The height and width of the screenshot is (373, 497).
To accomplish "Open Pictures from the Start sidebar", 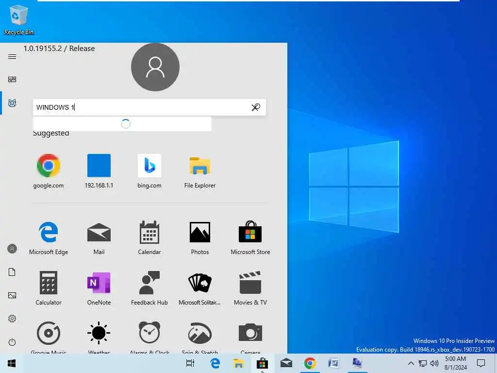I will coord(12,295).
